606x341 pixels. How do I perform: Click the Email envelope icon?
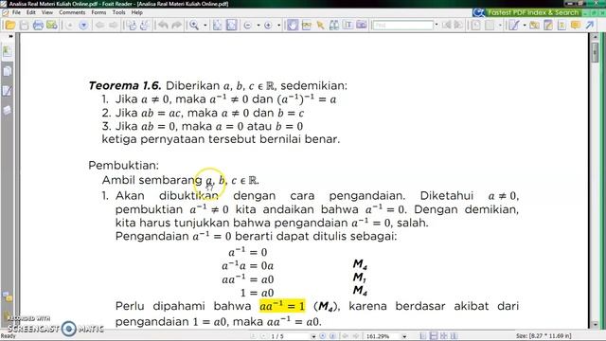[51, 26]
